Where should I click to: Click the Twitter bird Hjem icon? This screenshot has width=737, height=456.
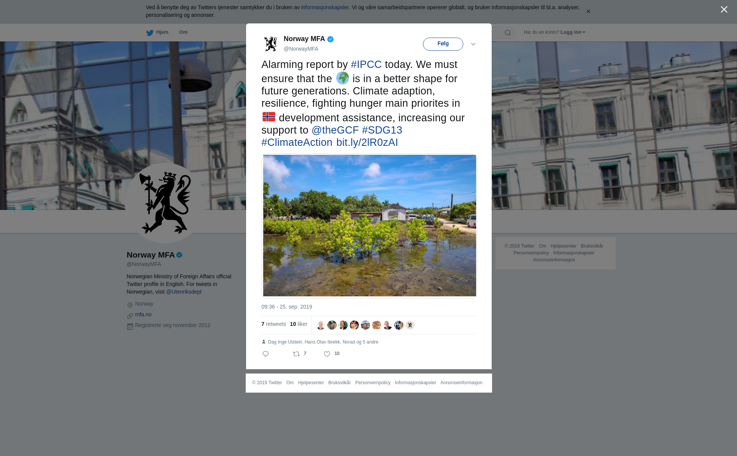pos(150,33)
